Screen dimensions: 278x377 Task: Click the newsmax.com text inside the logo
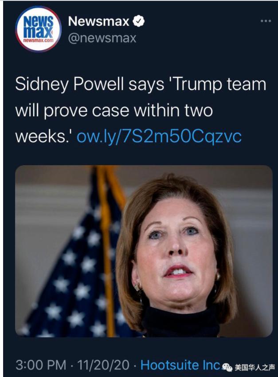(38, 40)
